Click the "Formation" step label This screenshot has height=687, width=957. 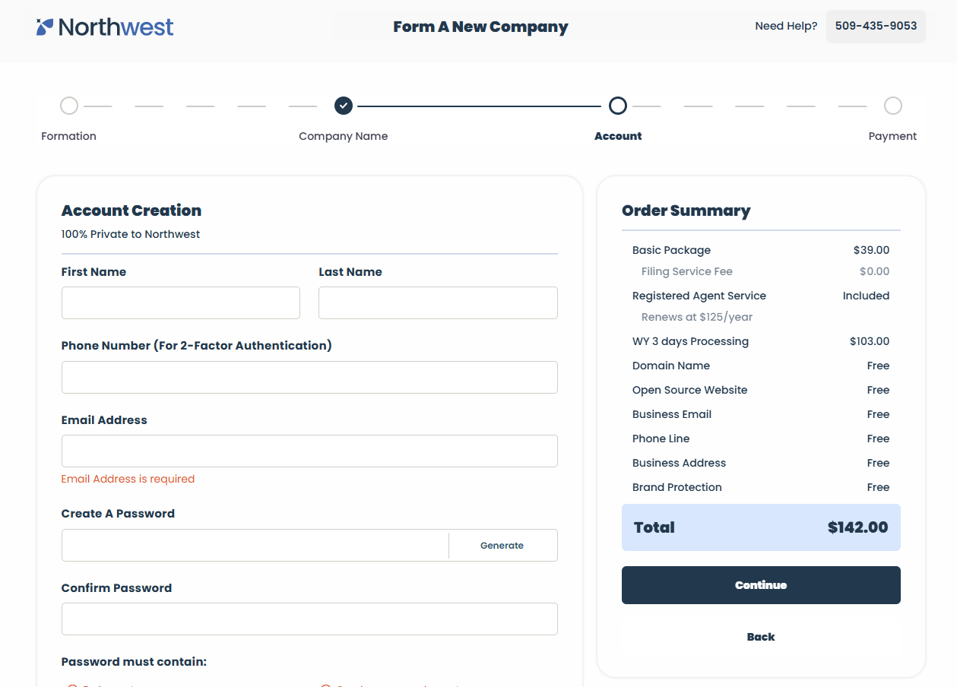(x=69, y=136)
